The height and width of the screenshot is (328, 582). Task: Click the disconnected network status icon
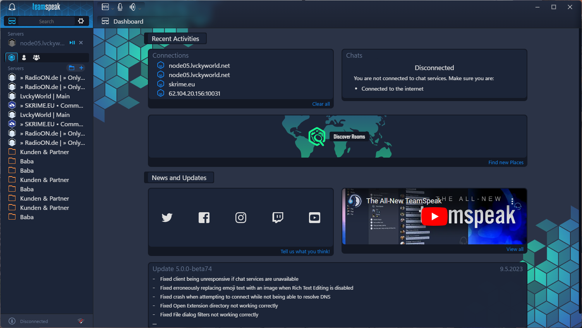pyautogui.click(x=81, y=321)
